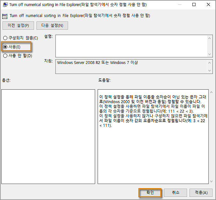The image size is (216, 200).
Task: Click scroll down arrow of 도움말 pane
Action: tap(212, 181)
